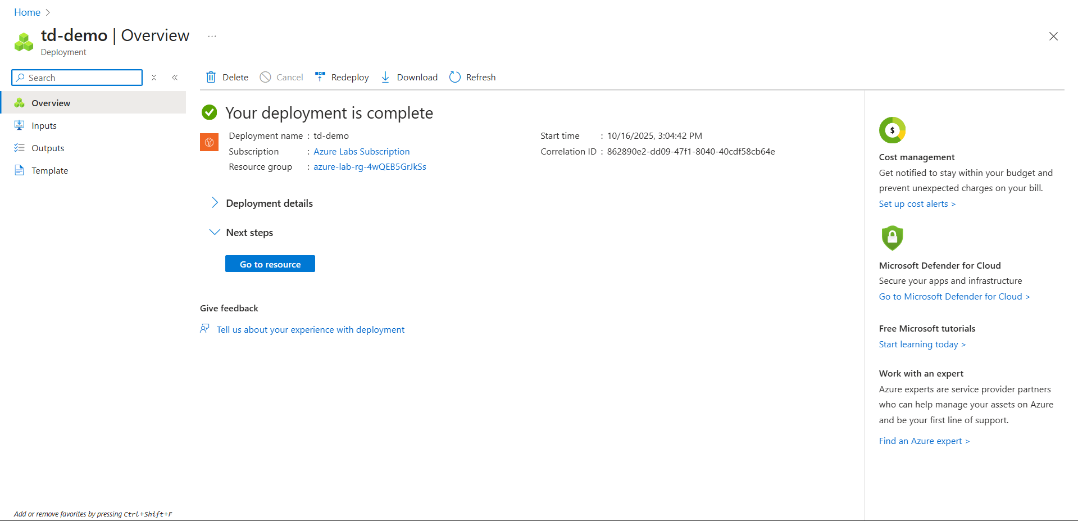Collapse the Next steps section
1078x521 pixels.
(x=215, y=232)
